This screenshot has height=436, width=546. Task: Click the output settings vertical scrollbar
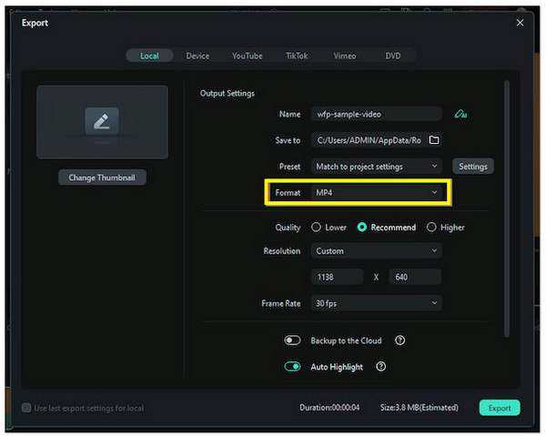[x=507, y=209]
